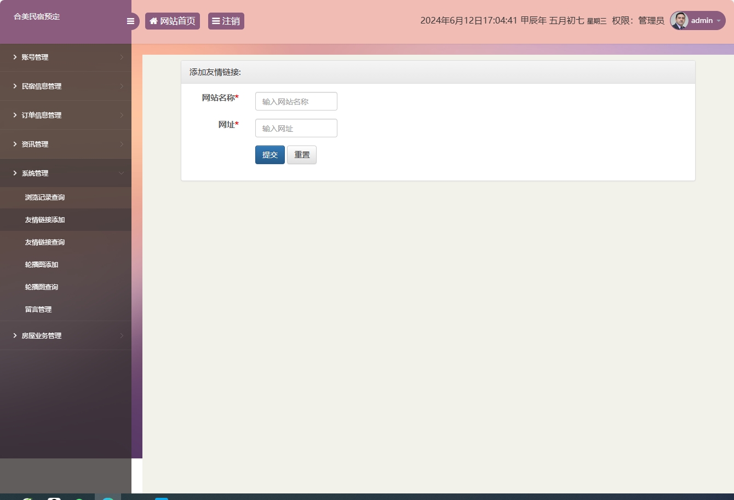Click the 权限：管理员 text
The height and width of the screenshot is (500, 734).
point(638,21)
